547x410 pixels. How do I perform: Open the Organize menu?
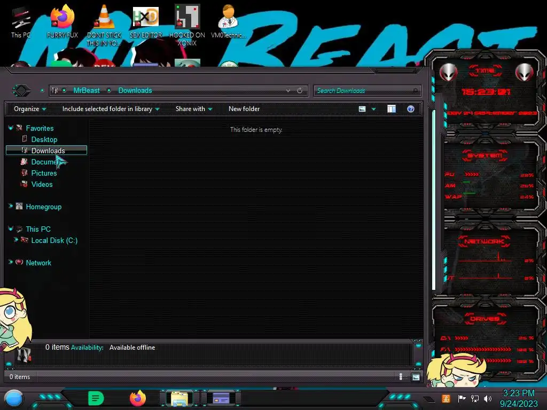[x=30, y=109]
